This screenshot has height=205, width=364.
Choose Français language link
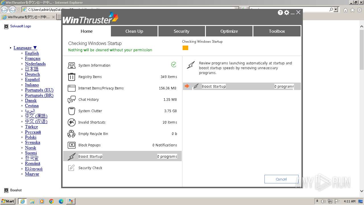33,58
